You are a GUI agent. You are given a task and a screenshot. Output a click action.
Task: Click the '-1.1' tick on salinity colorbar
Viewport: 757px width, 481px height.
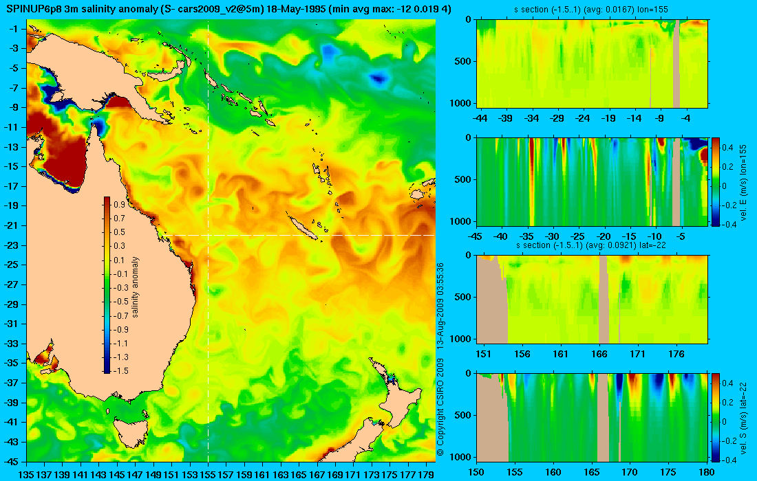tap(120, 343)
